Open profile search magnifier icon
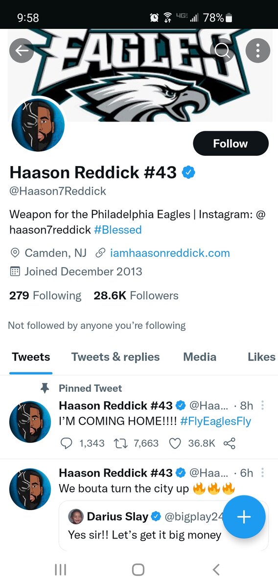 [223, 50]
